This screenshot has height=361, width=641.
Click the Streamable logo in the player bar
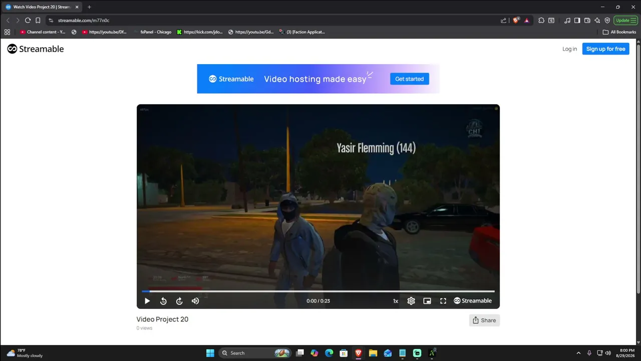point(473,301)
